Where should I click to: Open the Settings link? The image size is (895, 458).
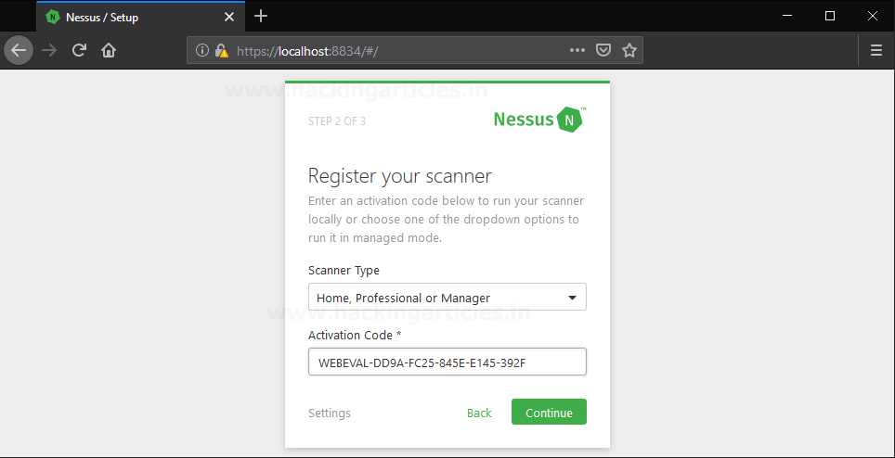pos(330,413)
